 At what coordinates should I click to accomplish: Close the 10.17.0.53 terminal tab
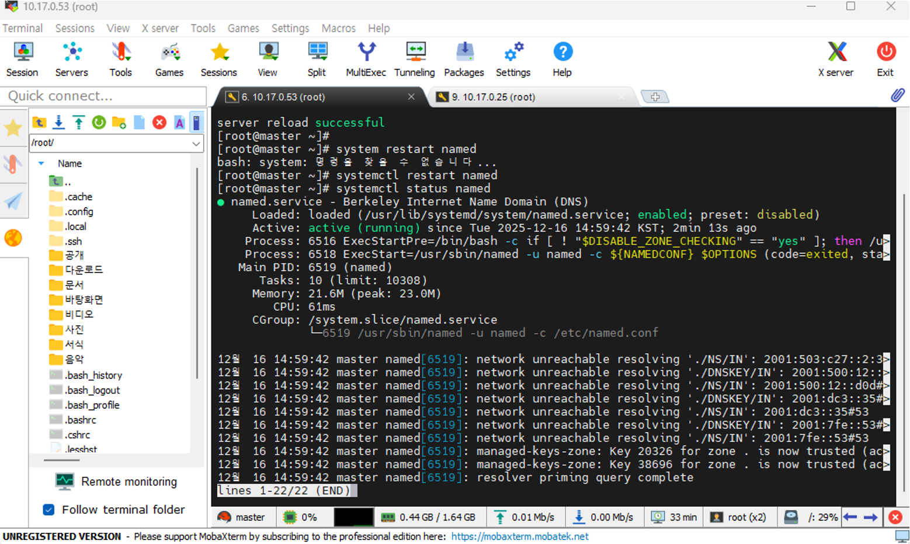click(411, 96)
